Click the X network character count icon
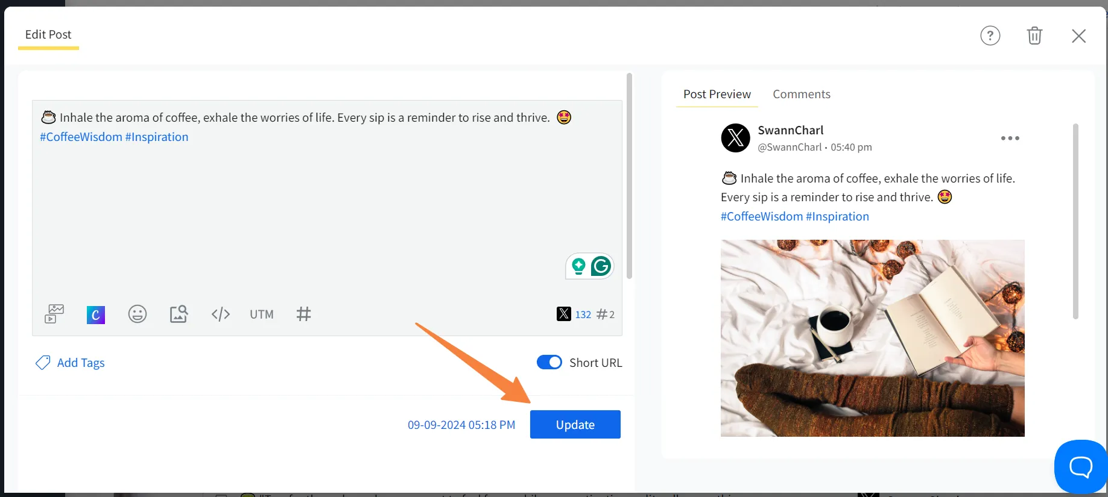The height and width of the screenshot is (497, 1108). point(564,314)
